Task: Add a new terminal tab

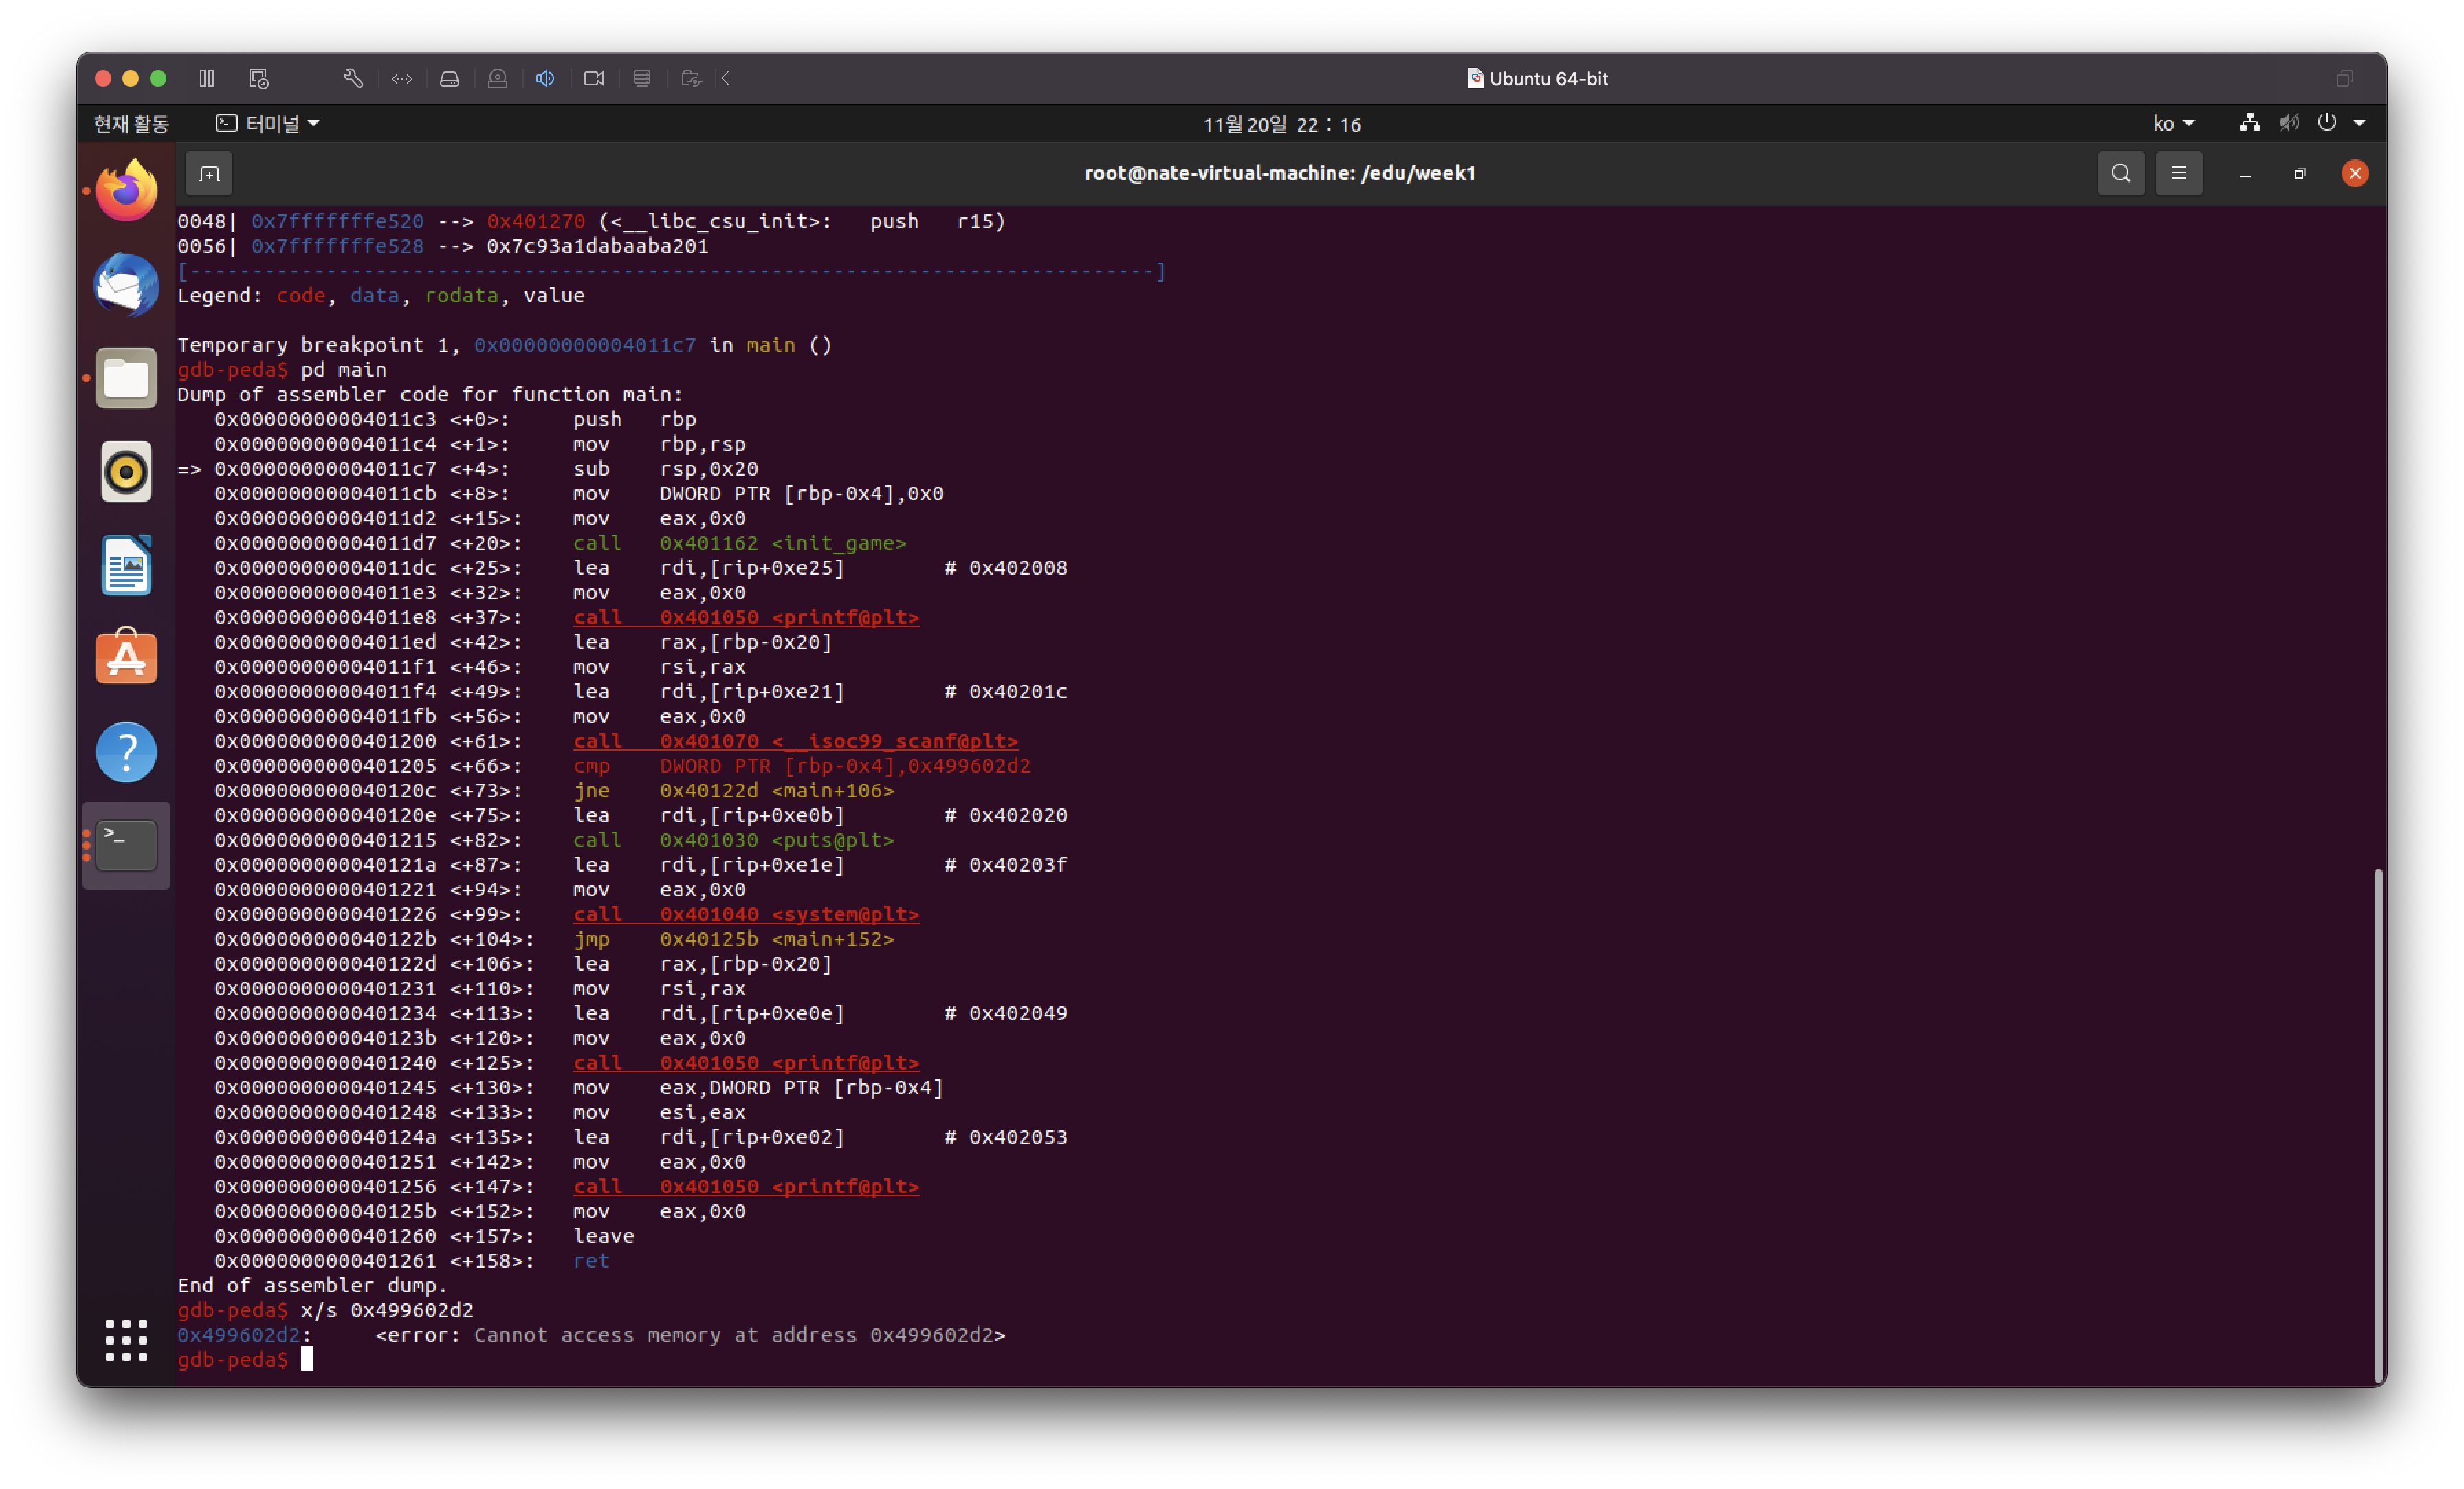Action: coord(209,174)
